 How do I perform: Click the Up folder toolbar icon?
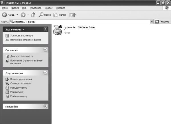click(33, 15)
